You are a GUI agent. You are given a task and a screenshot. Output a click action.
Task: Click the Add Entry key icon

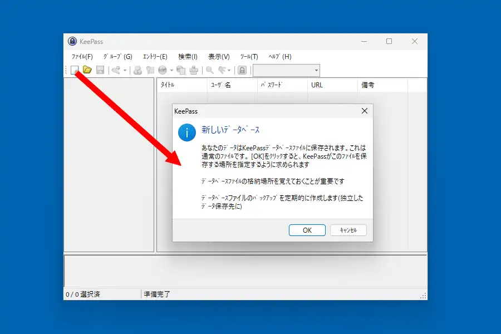[116, 70]
